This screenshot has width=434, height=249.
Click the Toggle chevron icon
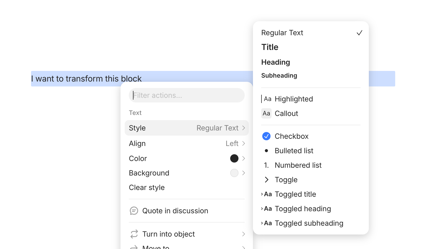pos(267,180)
